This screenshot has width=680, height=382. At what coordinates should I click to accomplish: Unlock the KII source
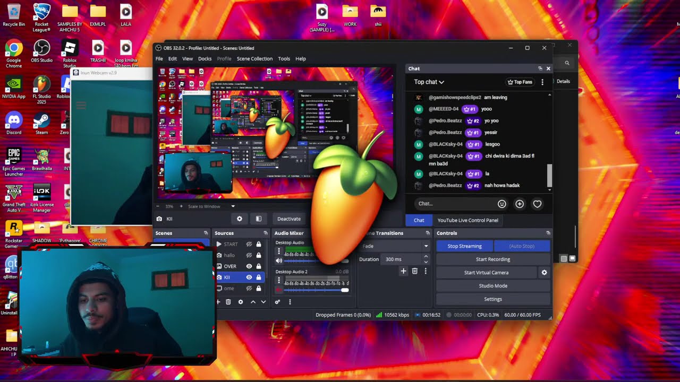pyautogui.click(x=259, y=277)
